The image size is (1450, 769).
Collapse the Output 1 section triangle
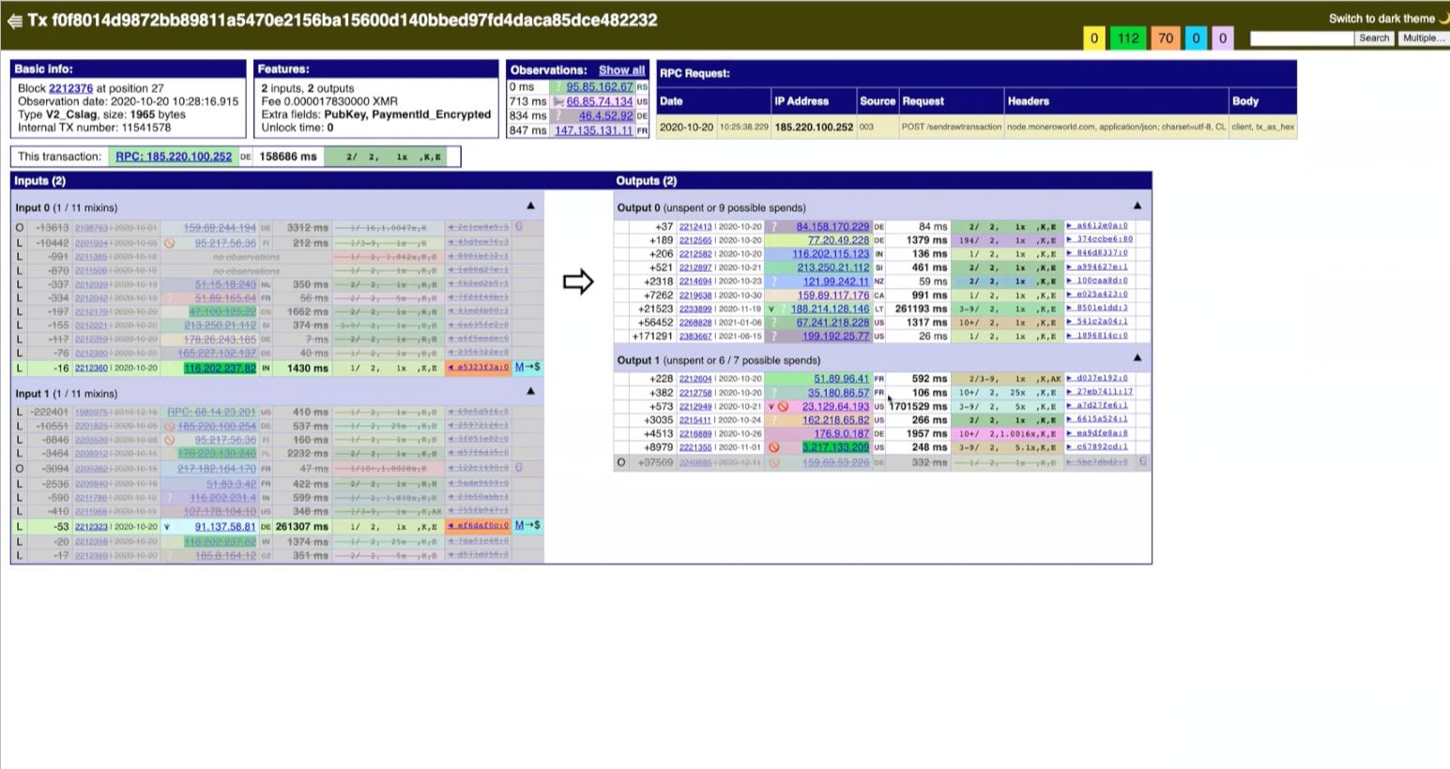point(1137,358)
